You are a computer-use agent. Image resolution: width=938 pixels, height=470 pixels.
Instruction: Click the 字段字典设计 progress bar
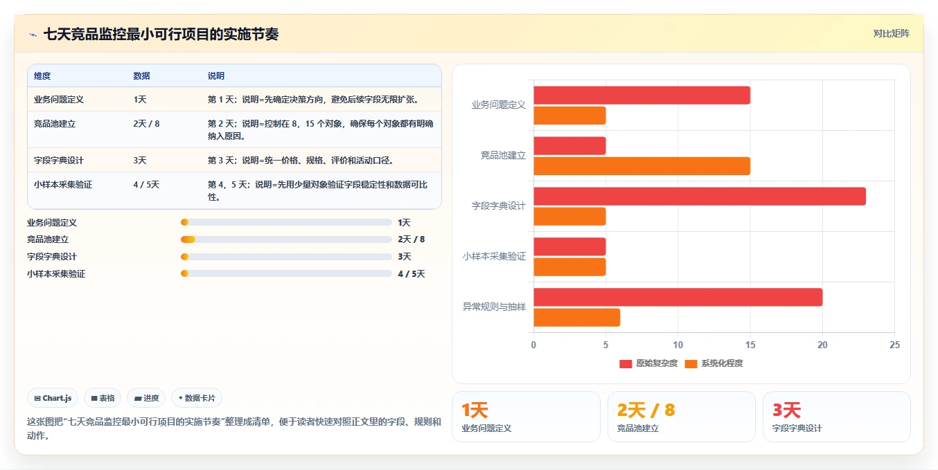pos(286,256)
